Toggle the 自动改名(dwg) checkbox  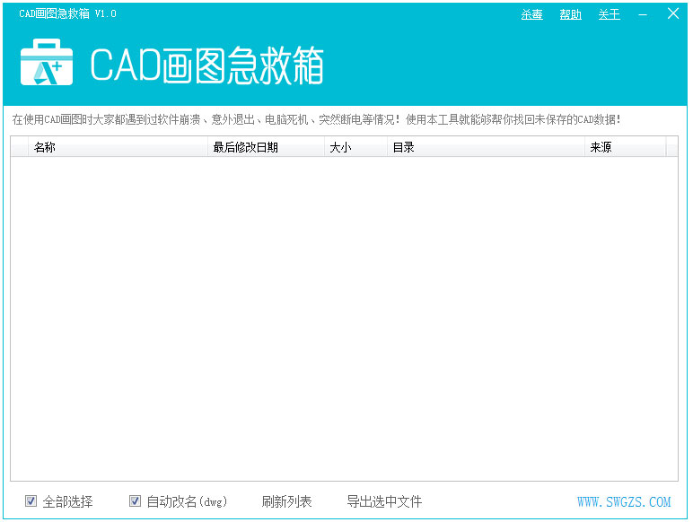pyautogui.click(x=135, y=500)
